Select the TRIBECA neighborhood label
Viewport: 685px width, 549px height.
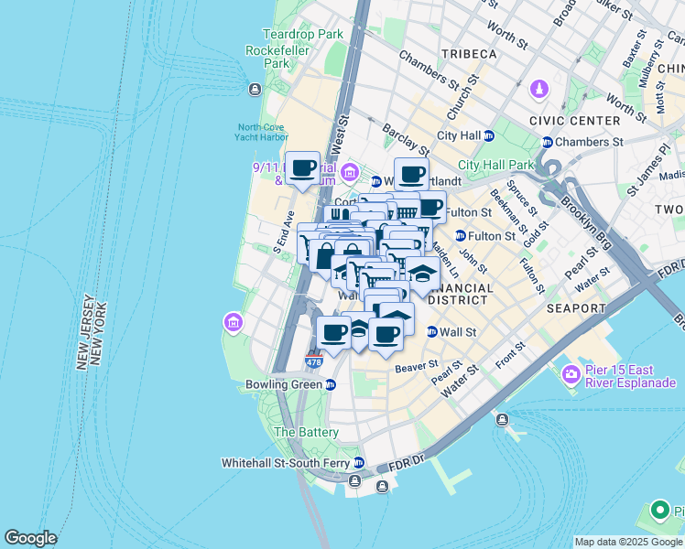pos(469,54)
